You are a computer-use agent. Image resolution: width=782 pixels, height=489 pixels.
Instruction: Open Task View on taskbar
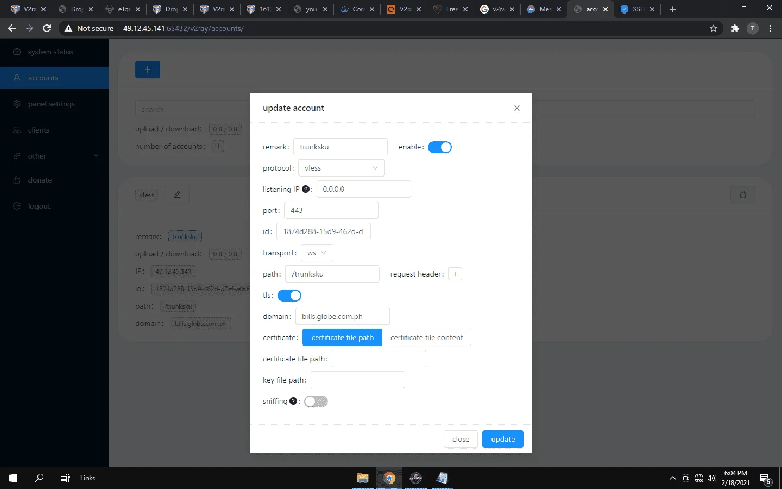tap(65, 478)
